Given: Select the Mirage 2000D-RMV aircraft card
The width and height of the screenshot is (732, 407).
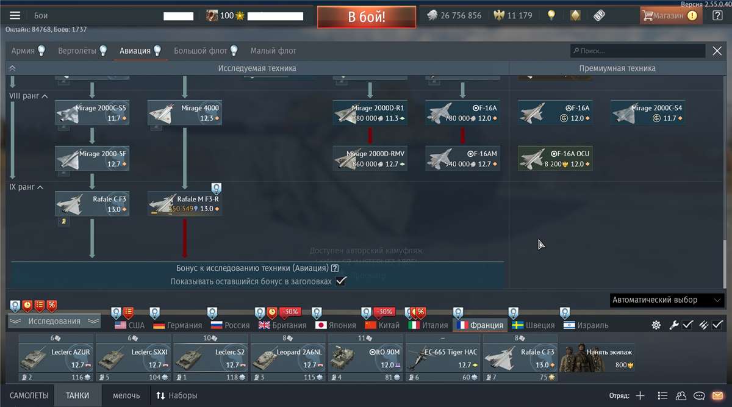Looking at the screenshot, I should coord(370,159).
